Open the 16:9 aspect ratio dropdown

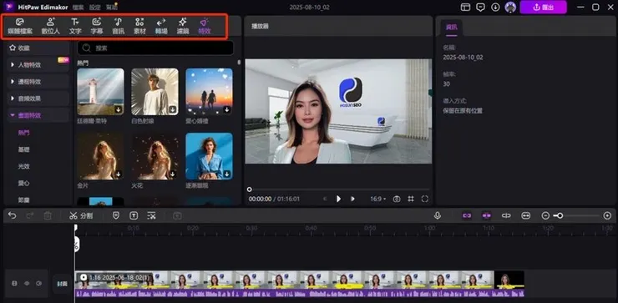(378, 199)
